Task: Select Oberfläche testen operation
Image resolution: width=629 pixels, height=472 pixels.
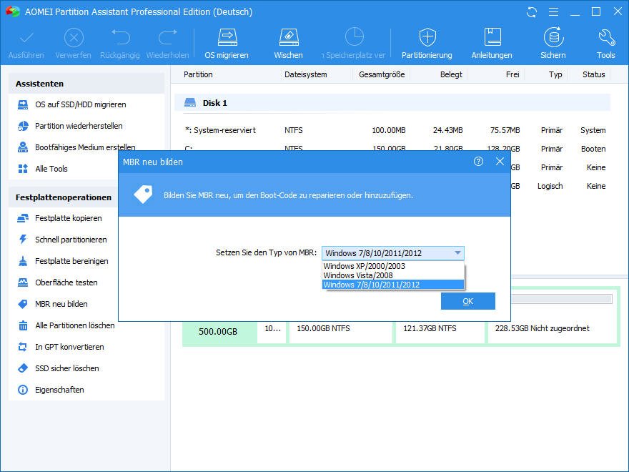Action: (66, 282)
